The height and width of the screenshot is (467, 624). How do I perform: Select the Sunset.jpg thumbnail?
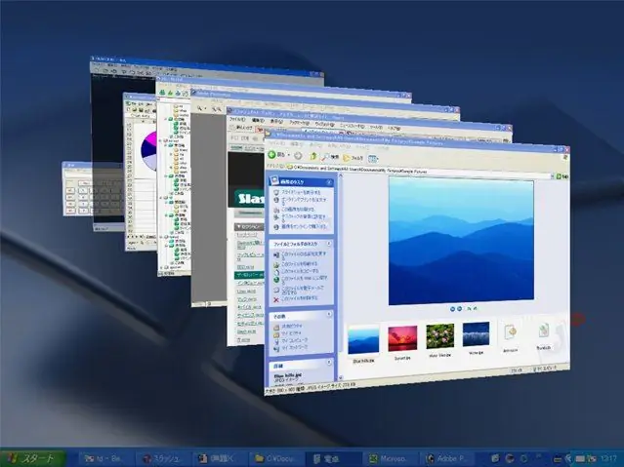402,338
